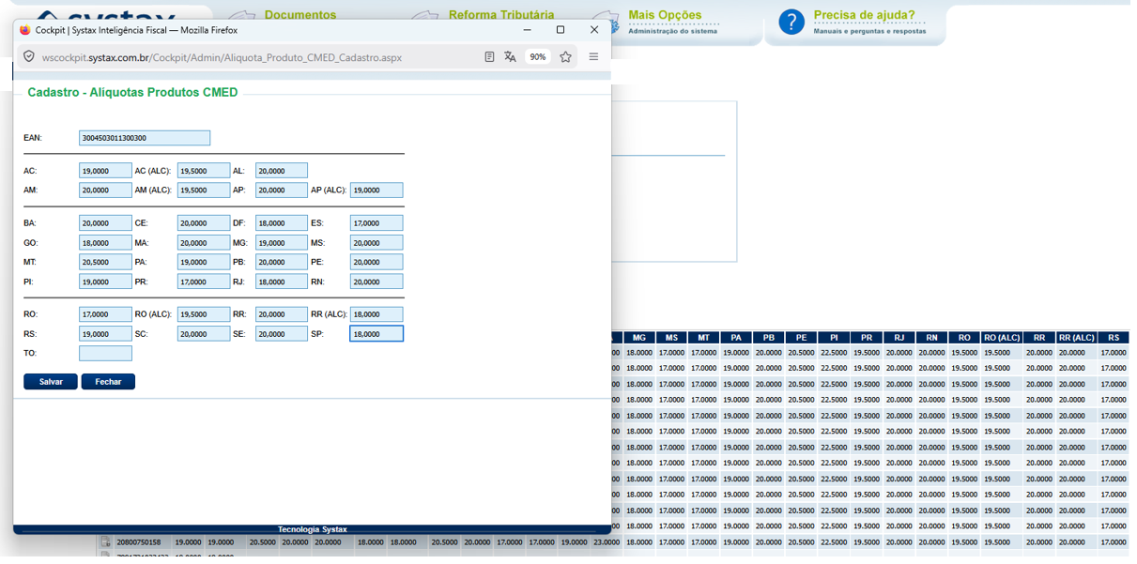Select the GO aliquota field
This screenshot has width=1137, height=564.
pyautogui.click(x=105, y=243)
